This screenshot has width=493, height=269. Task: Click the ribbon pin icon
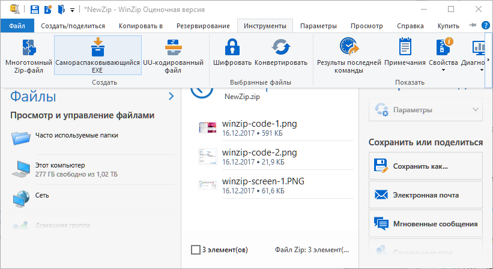473,25
